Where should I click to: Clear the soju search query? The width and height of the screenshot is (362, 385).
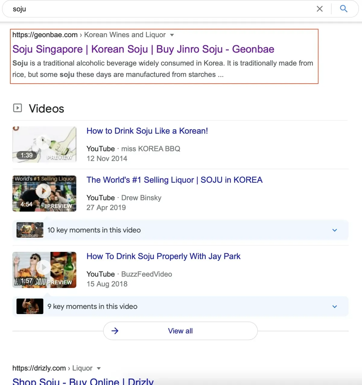tap(319, 9)
